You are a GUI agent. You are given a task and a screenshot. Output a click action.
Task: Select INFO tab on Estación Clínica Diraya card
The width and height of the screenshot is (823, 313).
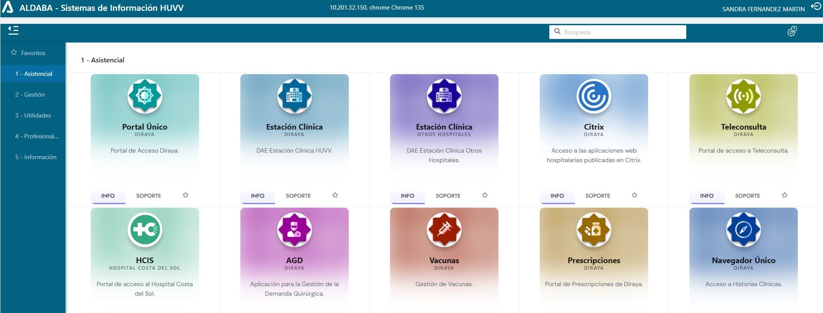click(258, 196)
